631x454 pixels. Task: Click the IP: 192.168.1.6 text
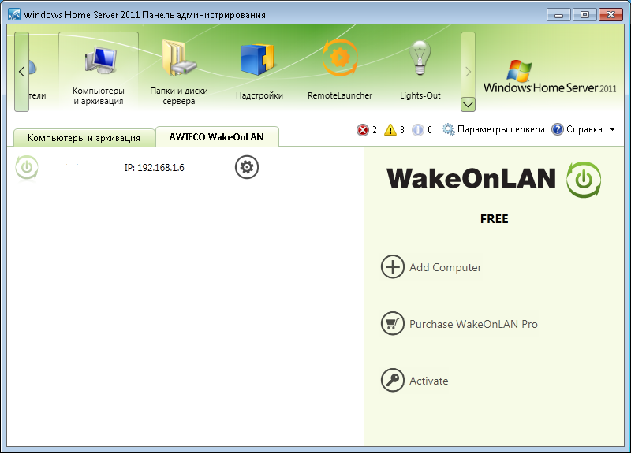pyautogui.click(x=154, y=168)
